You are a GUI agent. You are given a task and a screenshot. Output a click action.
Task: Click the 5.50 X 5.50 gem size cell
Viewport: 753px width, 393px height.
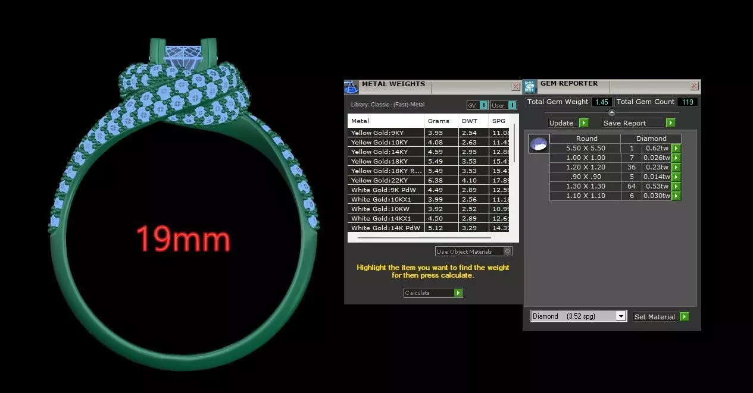[585, 148]
